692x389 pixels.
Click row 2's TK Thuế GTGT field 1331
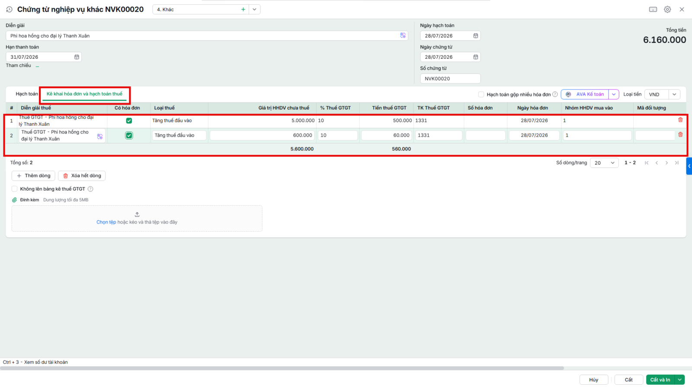pyautogui.click(x=439, y=135)
